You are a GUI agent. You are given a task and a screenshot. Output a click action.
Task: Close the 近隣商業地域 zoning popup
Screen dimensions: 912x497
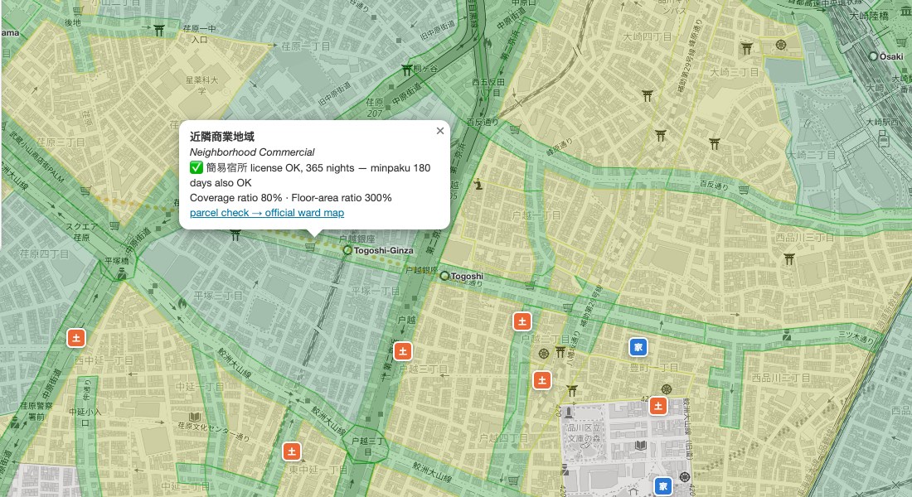[x=440, y=131]
